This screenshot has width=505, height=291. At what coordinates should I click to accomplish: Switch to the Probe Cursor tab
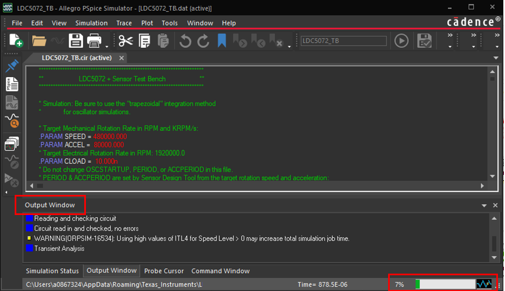[164, 271]
